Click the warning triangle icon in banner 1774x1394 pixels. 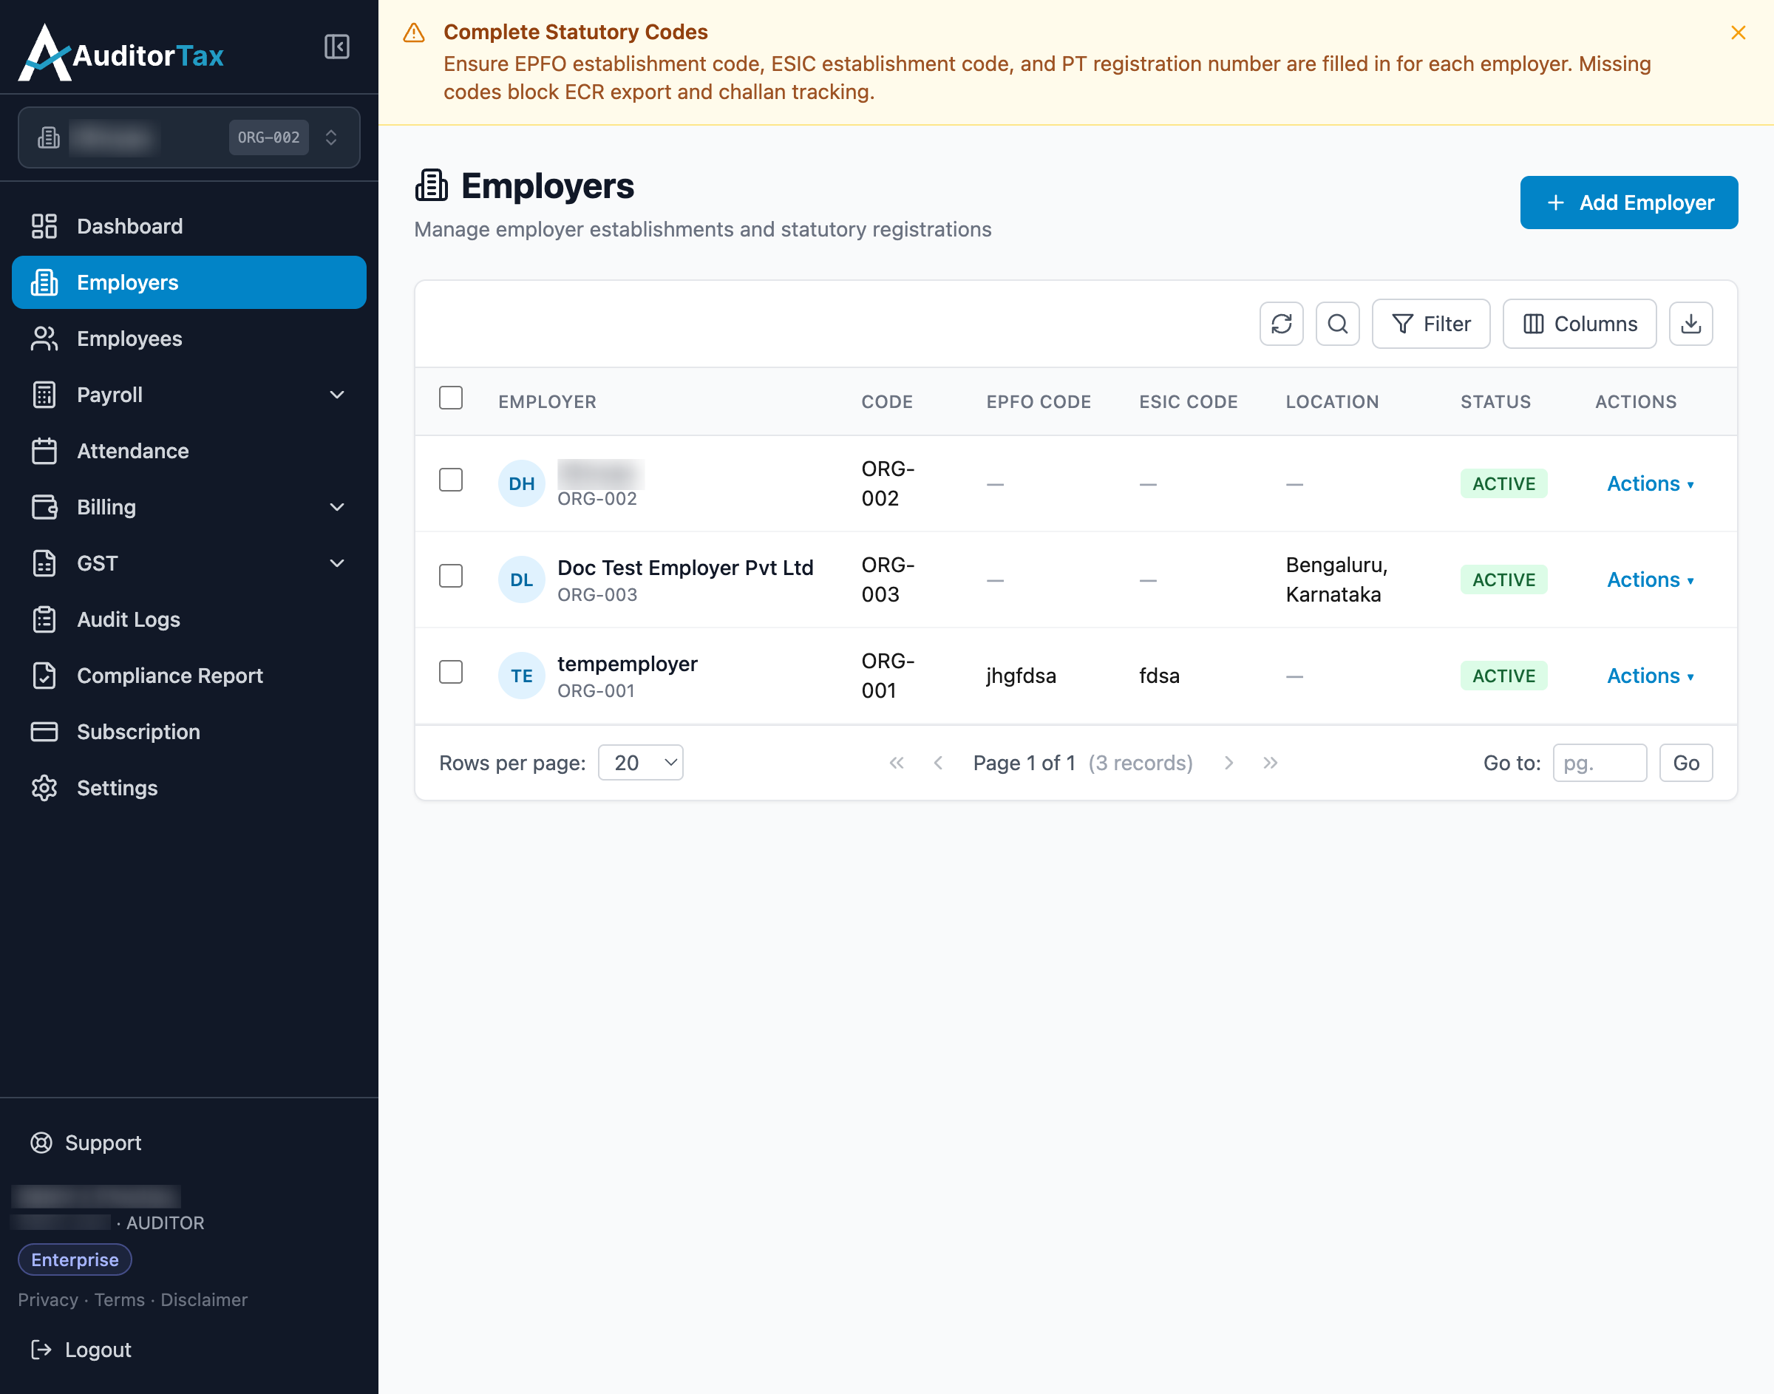415,33
